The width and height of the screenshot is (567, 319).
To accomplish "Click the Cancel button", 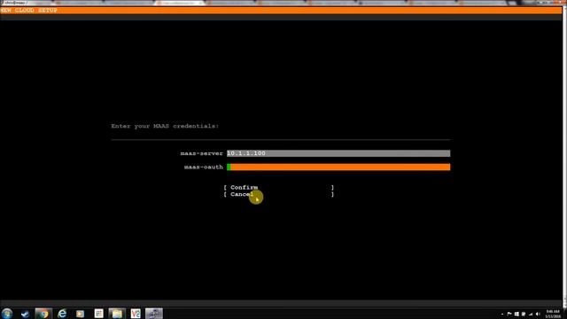I will click(278, 194).
